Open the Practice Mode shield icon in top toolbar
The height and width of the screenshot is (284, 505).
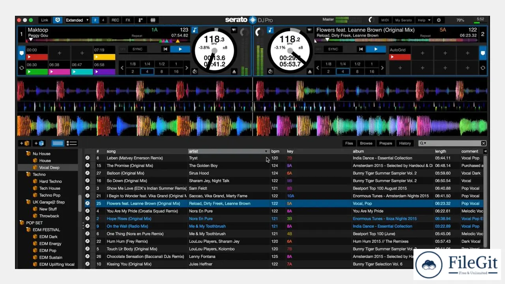[x=58, y=20]
